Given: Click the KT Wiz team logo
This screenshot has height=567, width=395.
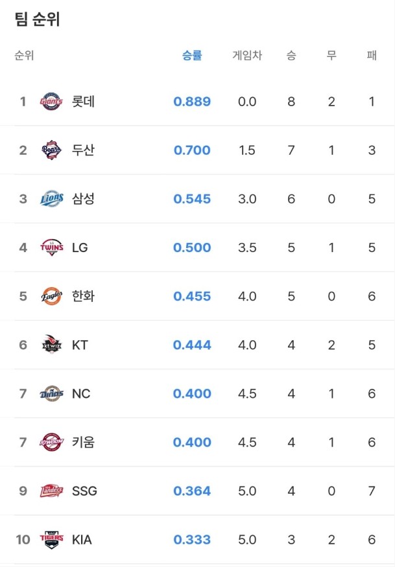Looking at the screenshot, I should click(51, 345).
